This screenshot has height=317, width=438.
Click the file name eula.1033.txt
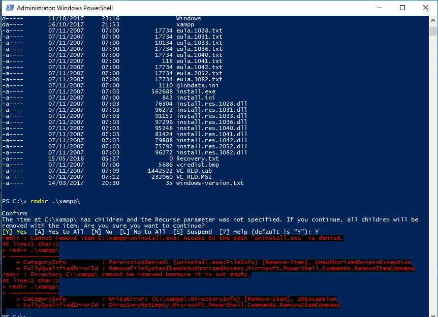point(200,43)
